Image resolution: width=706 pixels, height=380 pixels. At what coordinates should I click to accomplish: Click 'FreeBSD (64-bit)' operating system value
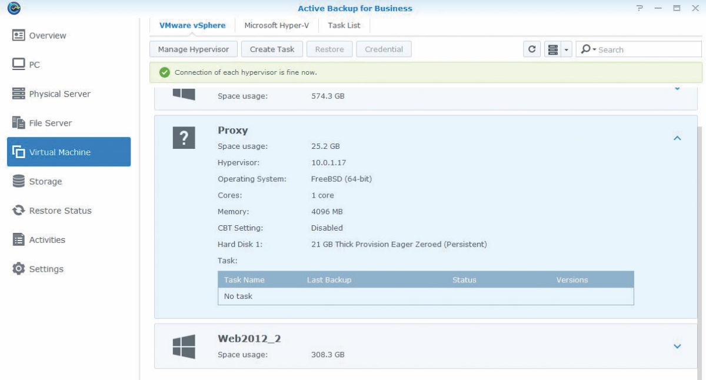coord(341,179)
